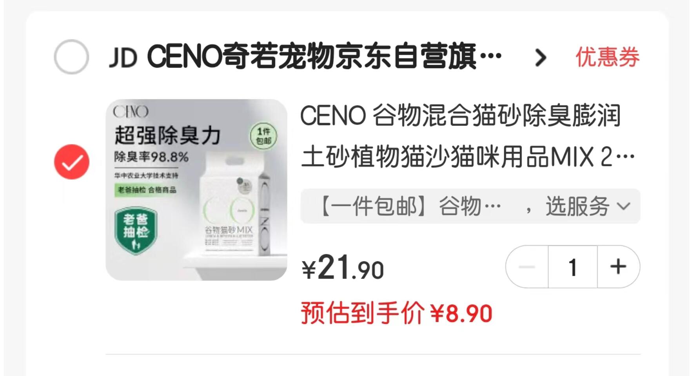Click the CENO logo on product image
This screenshot has width=690, height=376.
(131, 112)
